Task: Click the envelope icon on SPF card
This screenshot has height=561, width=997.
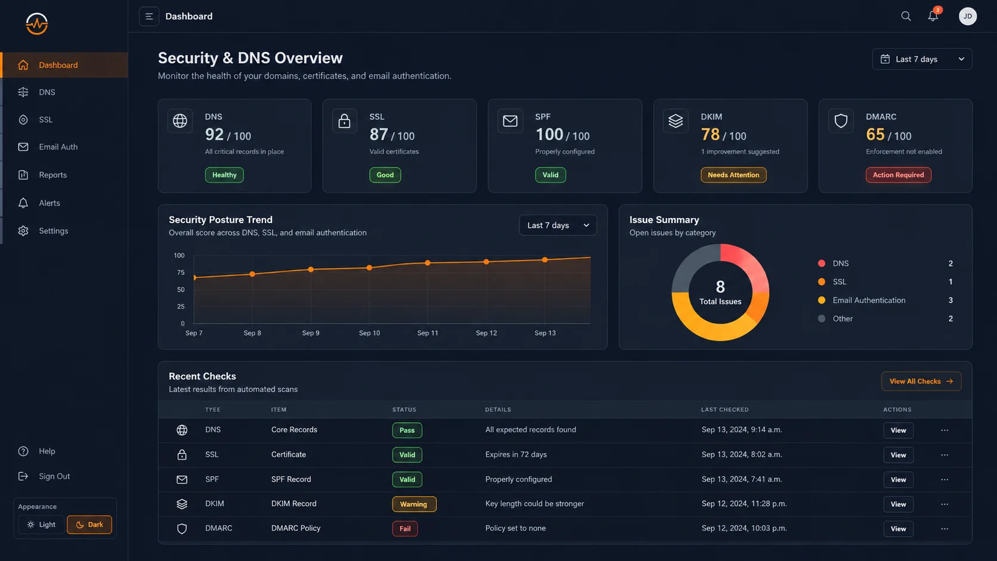Action: coord(510,121)
